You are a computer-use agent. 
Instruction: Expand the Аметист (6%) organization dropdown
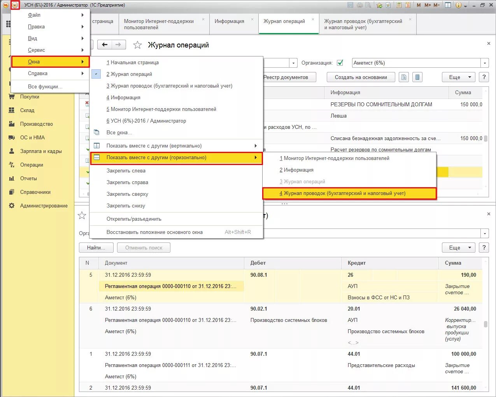485,63
